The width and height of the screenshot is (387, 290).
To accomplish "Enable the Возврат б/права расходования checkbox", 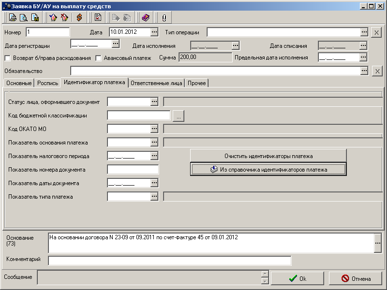I will pyautogui.click(x=8, y=58).
